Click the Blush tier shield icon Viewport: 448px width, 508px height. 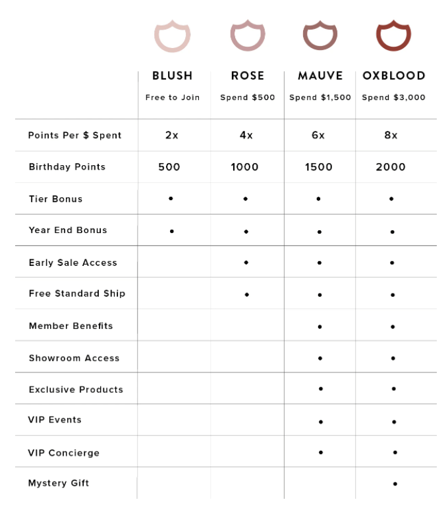tap(172, 36)
